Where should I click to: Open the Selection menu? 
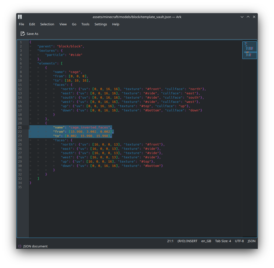(x=47, y=24)
